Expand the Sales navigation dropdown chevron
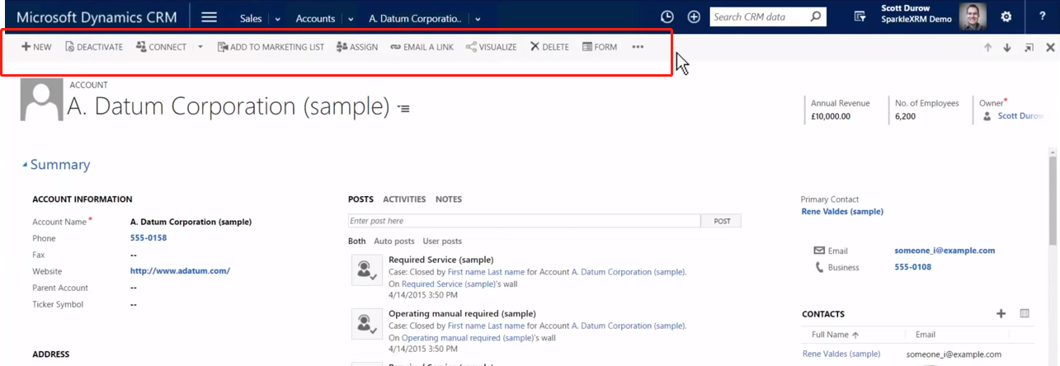The height and width of the screenshot is (366, 1060). point(277,18)
